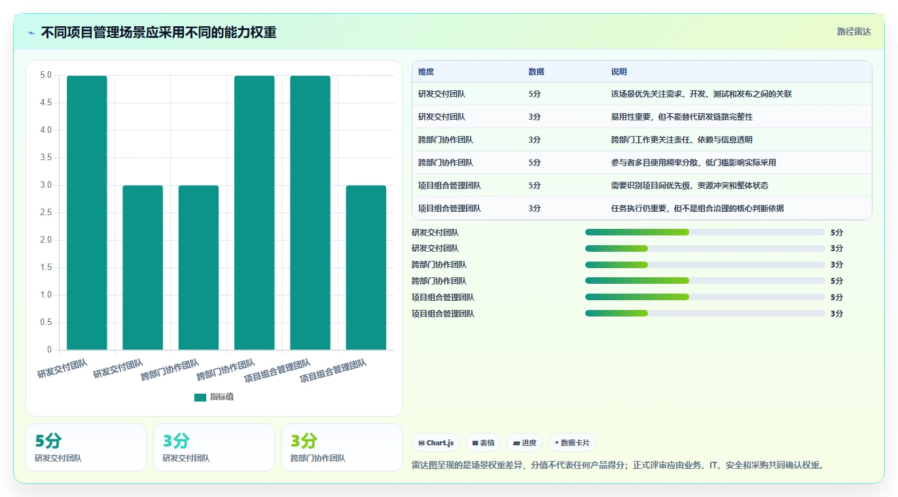The height and width of the screenshot is (497, 898).
Task: Click the 3-point bar for 研发交付团队 in chart
Action: 143,267
